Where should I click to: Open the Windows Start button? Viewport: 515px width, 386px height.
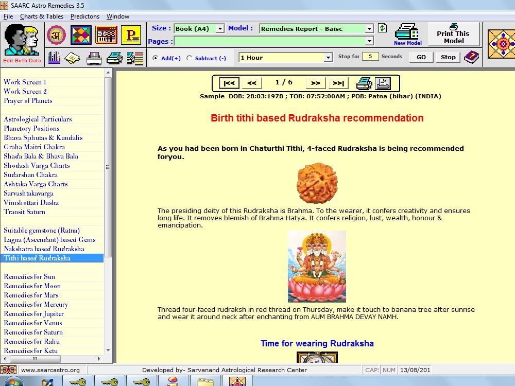point(13,381)
